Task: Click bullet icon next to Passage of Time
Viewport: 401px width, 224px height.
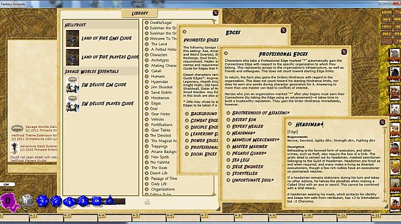Action: click(x=147, y=179)
